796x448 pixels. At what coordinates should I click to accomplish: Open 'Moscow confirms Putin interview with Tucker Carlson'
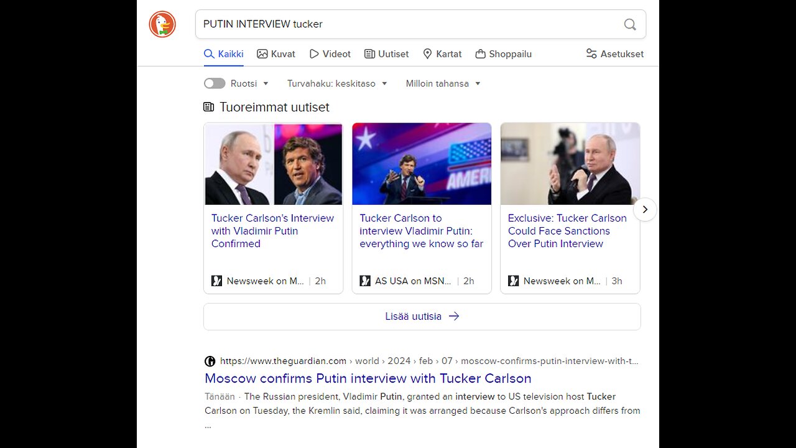coord(368,378)
